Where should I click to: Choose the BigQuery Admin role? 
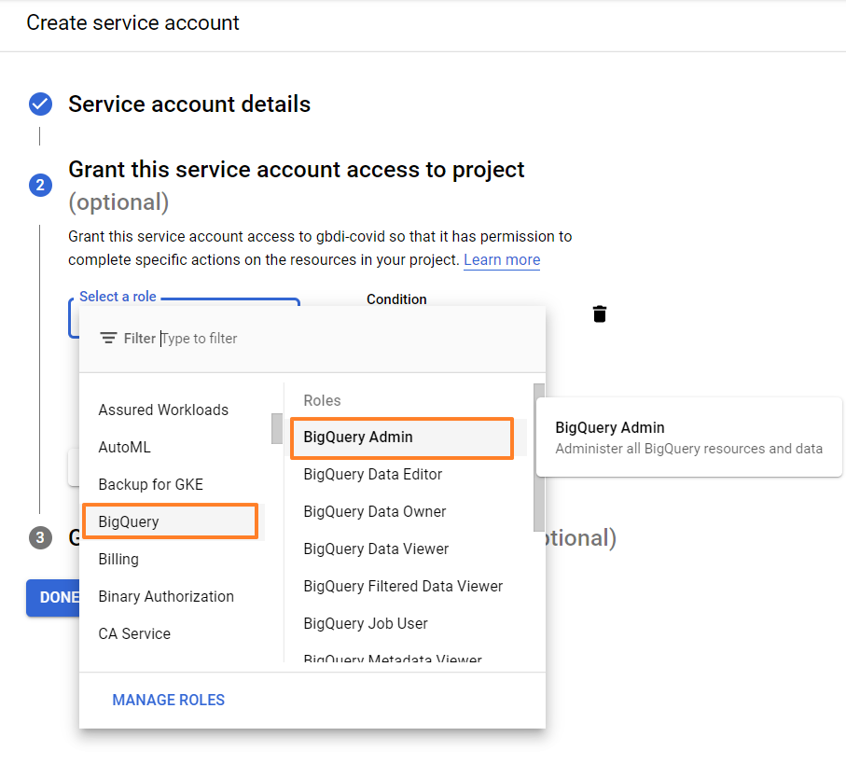358,437
